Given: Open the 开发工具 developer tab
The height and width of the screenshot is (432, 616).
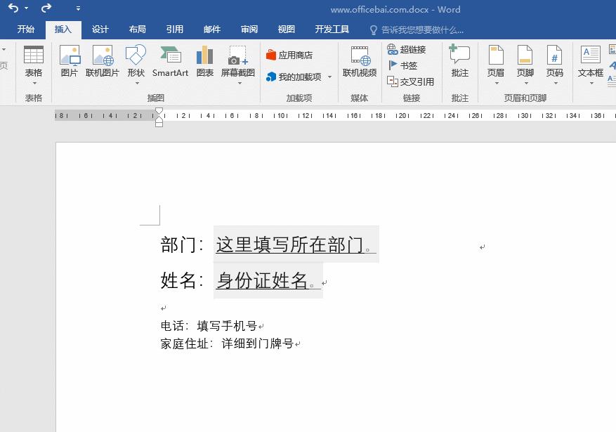Looking at the screenshot, I should click(331, 30).
